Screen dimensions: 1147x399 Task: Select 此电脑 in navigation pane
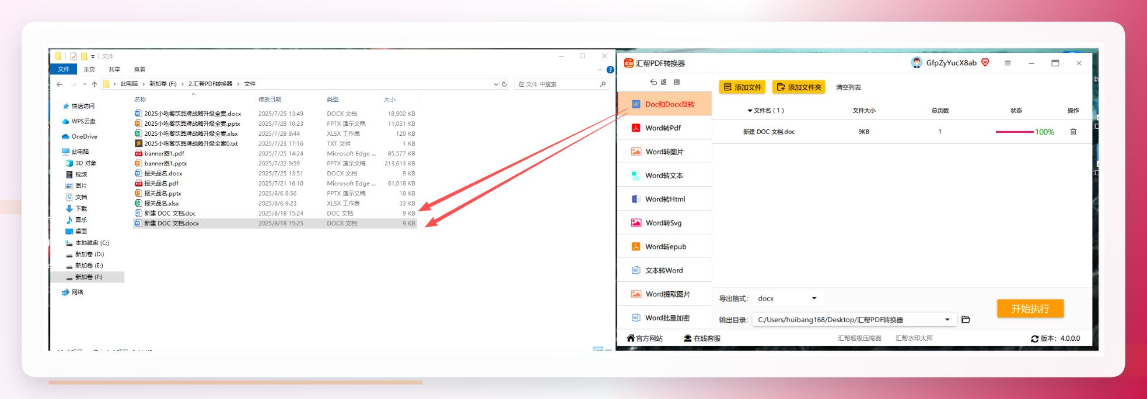click(75, 152)
